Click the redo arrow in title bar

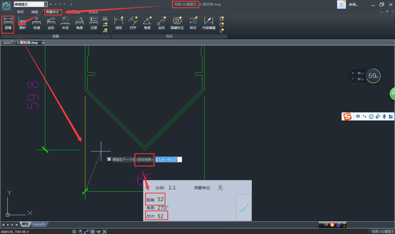coord(60,4)
